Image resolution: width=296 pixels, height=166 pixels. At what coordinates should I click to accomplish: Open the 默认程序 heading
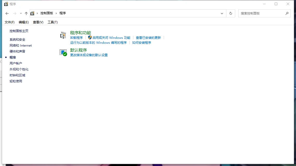(78, 50)
